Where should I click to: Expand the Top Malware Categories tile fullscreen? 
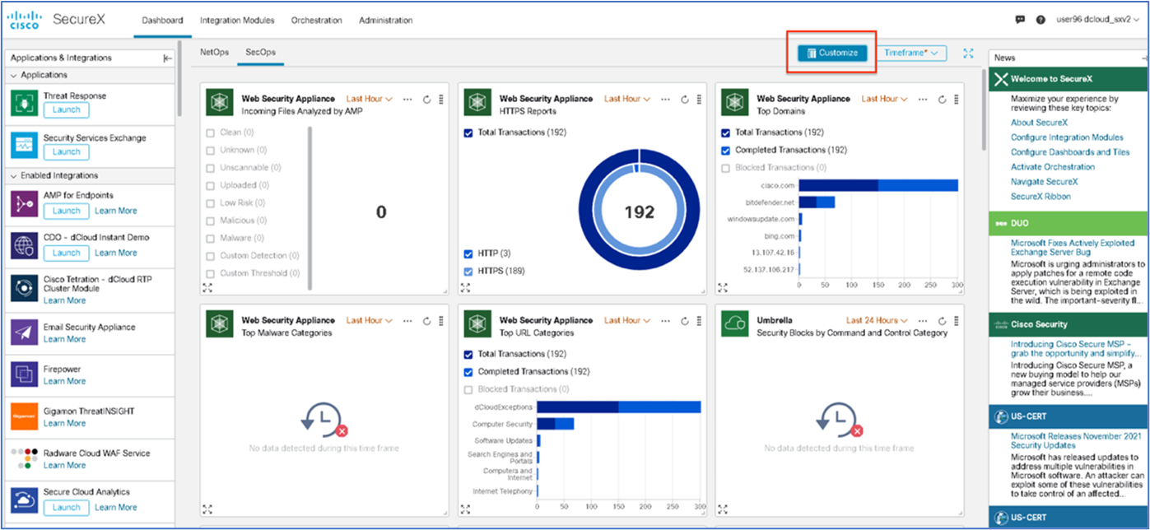tap(207, 509)
